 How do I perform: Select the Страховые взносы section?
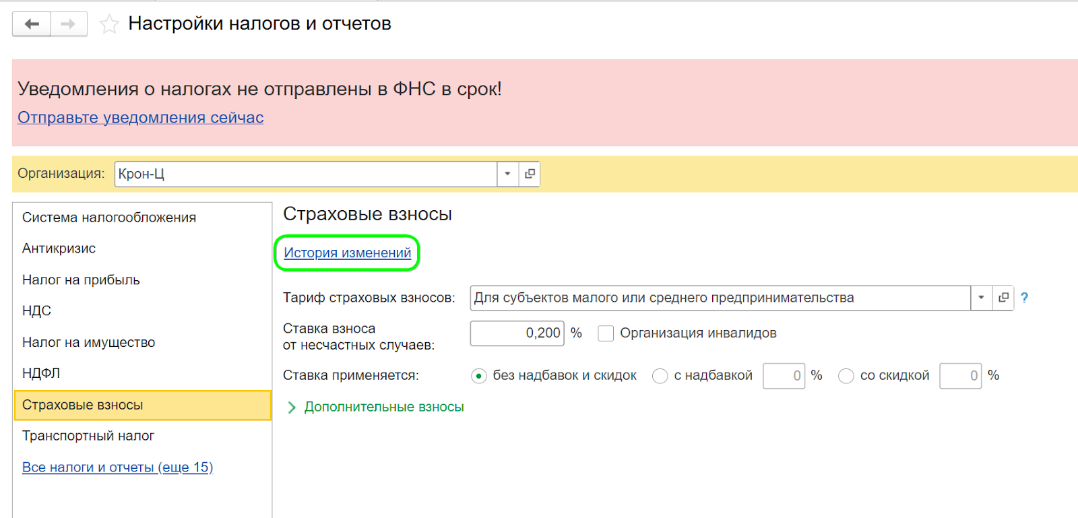143,406
